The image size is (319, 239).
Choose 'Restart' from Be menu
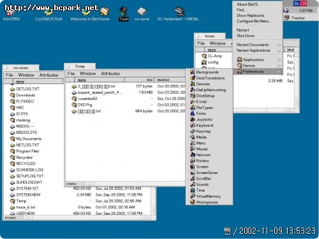pos(258,30)
